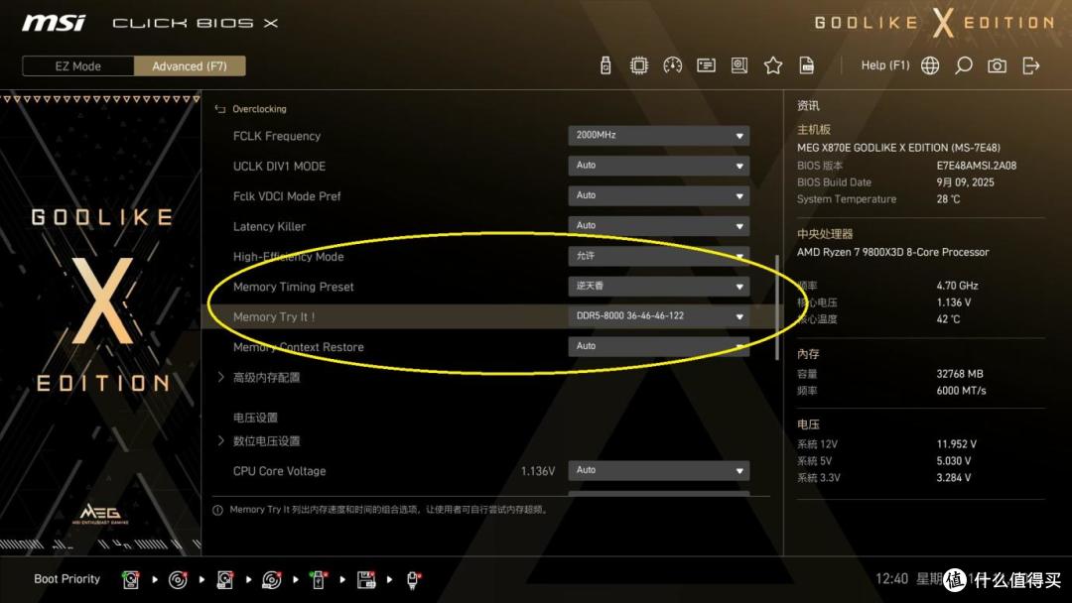Click the 3.284 V system 3.3V reading
Image resolution: width=1072 pixels, height=603 pixels.
[x=954, y=478]
